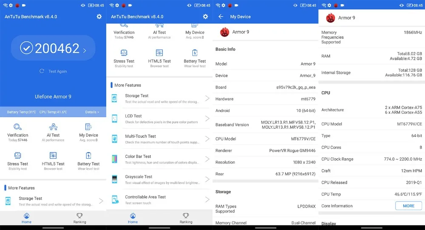This screenshot has height=230, width=425.
Task: Tap the refresh icon next to Test Again
Action: [x=42, y=71]
